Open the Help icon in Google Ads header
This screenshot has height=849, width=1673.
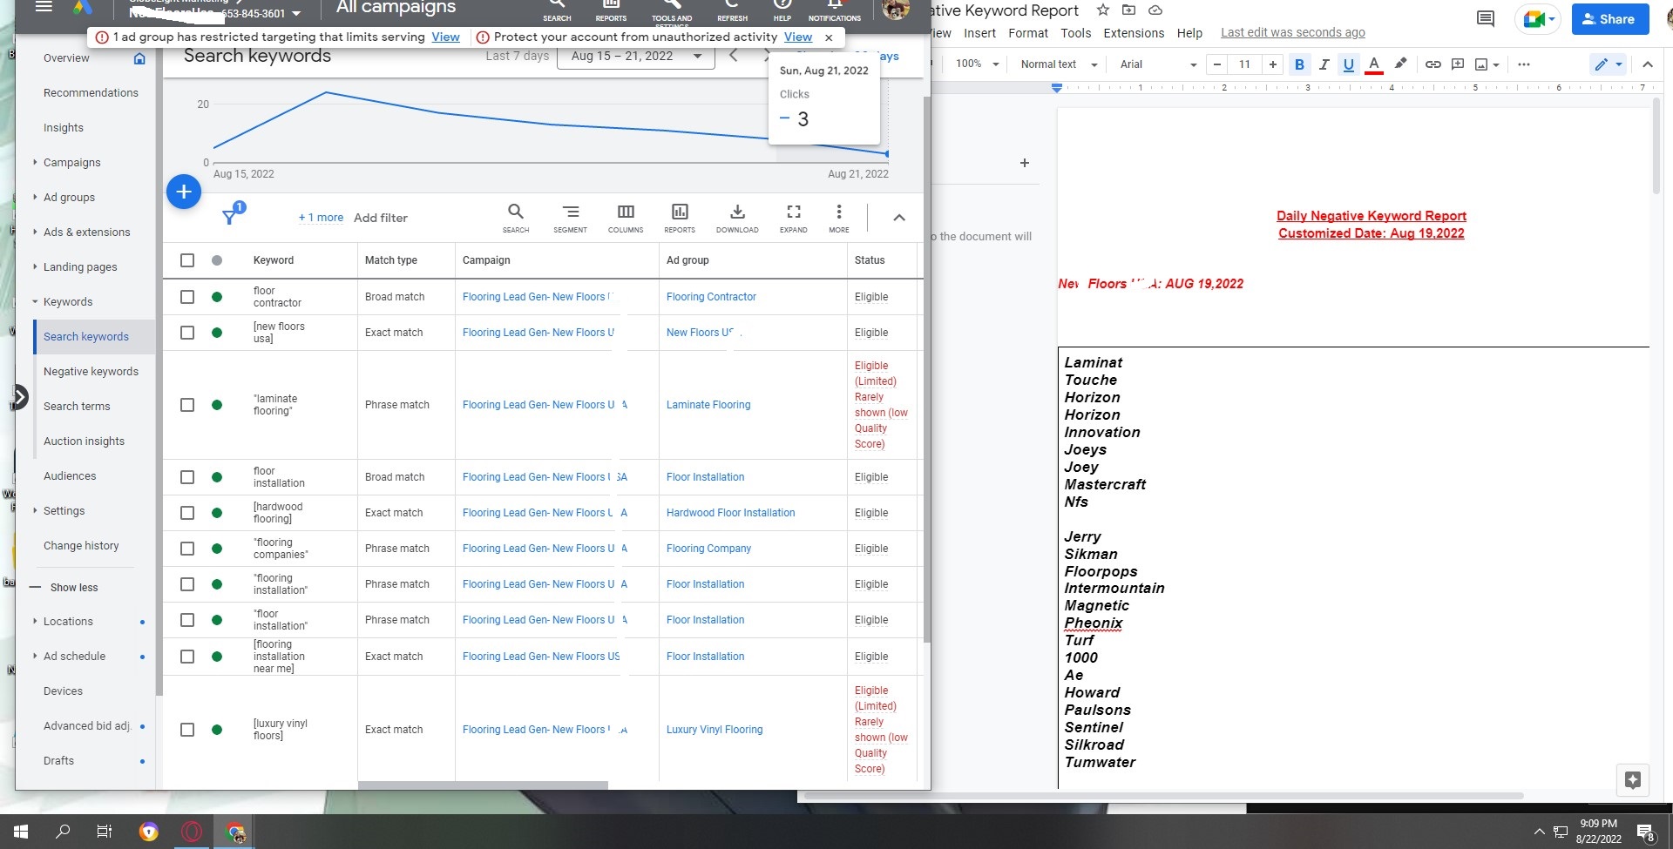[782, 5]
